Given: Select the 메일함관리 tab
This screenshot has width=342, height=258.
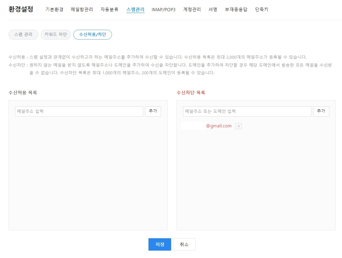Looking at the screenshot, I should coord(82,9).
